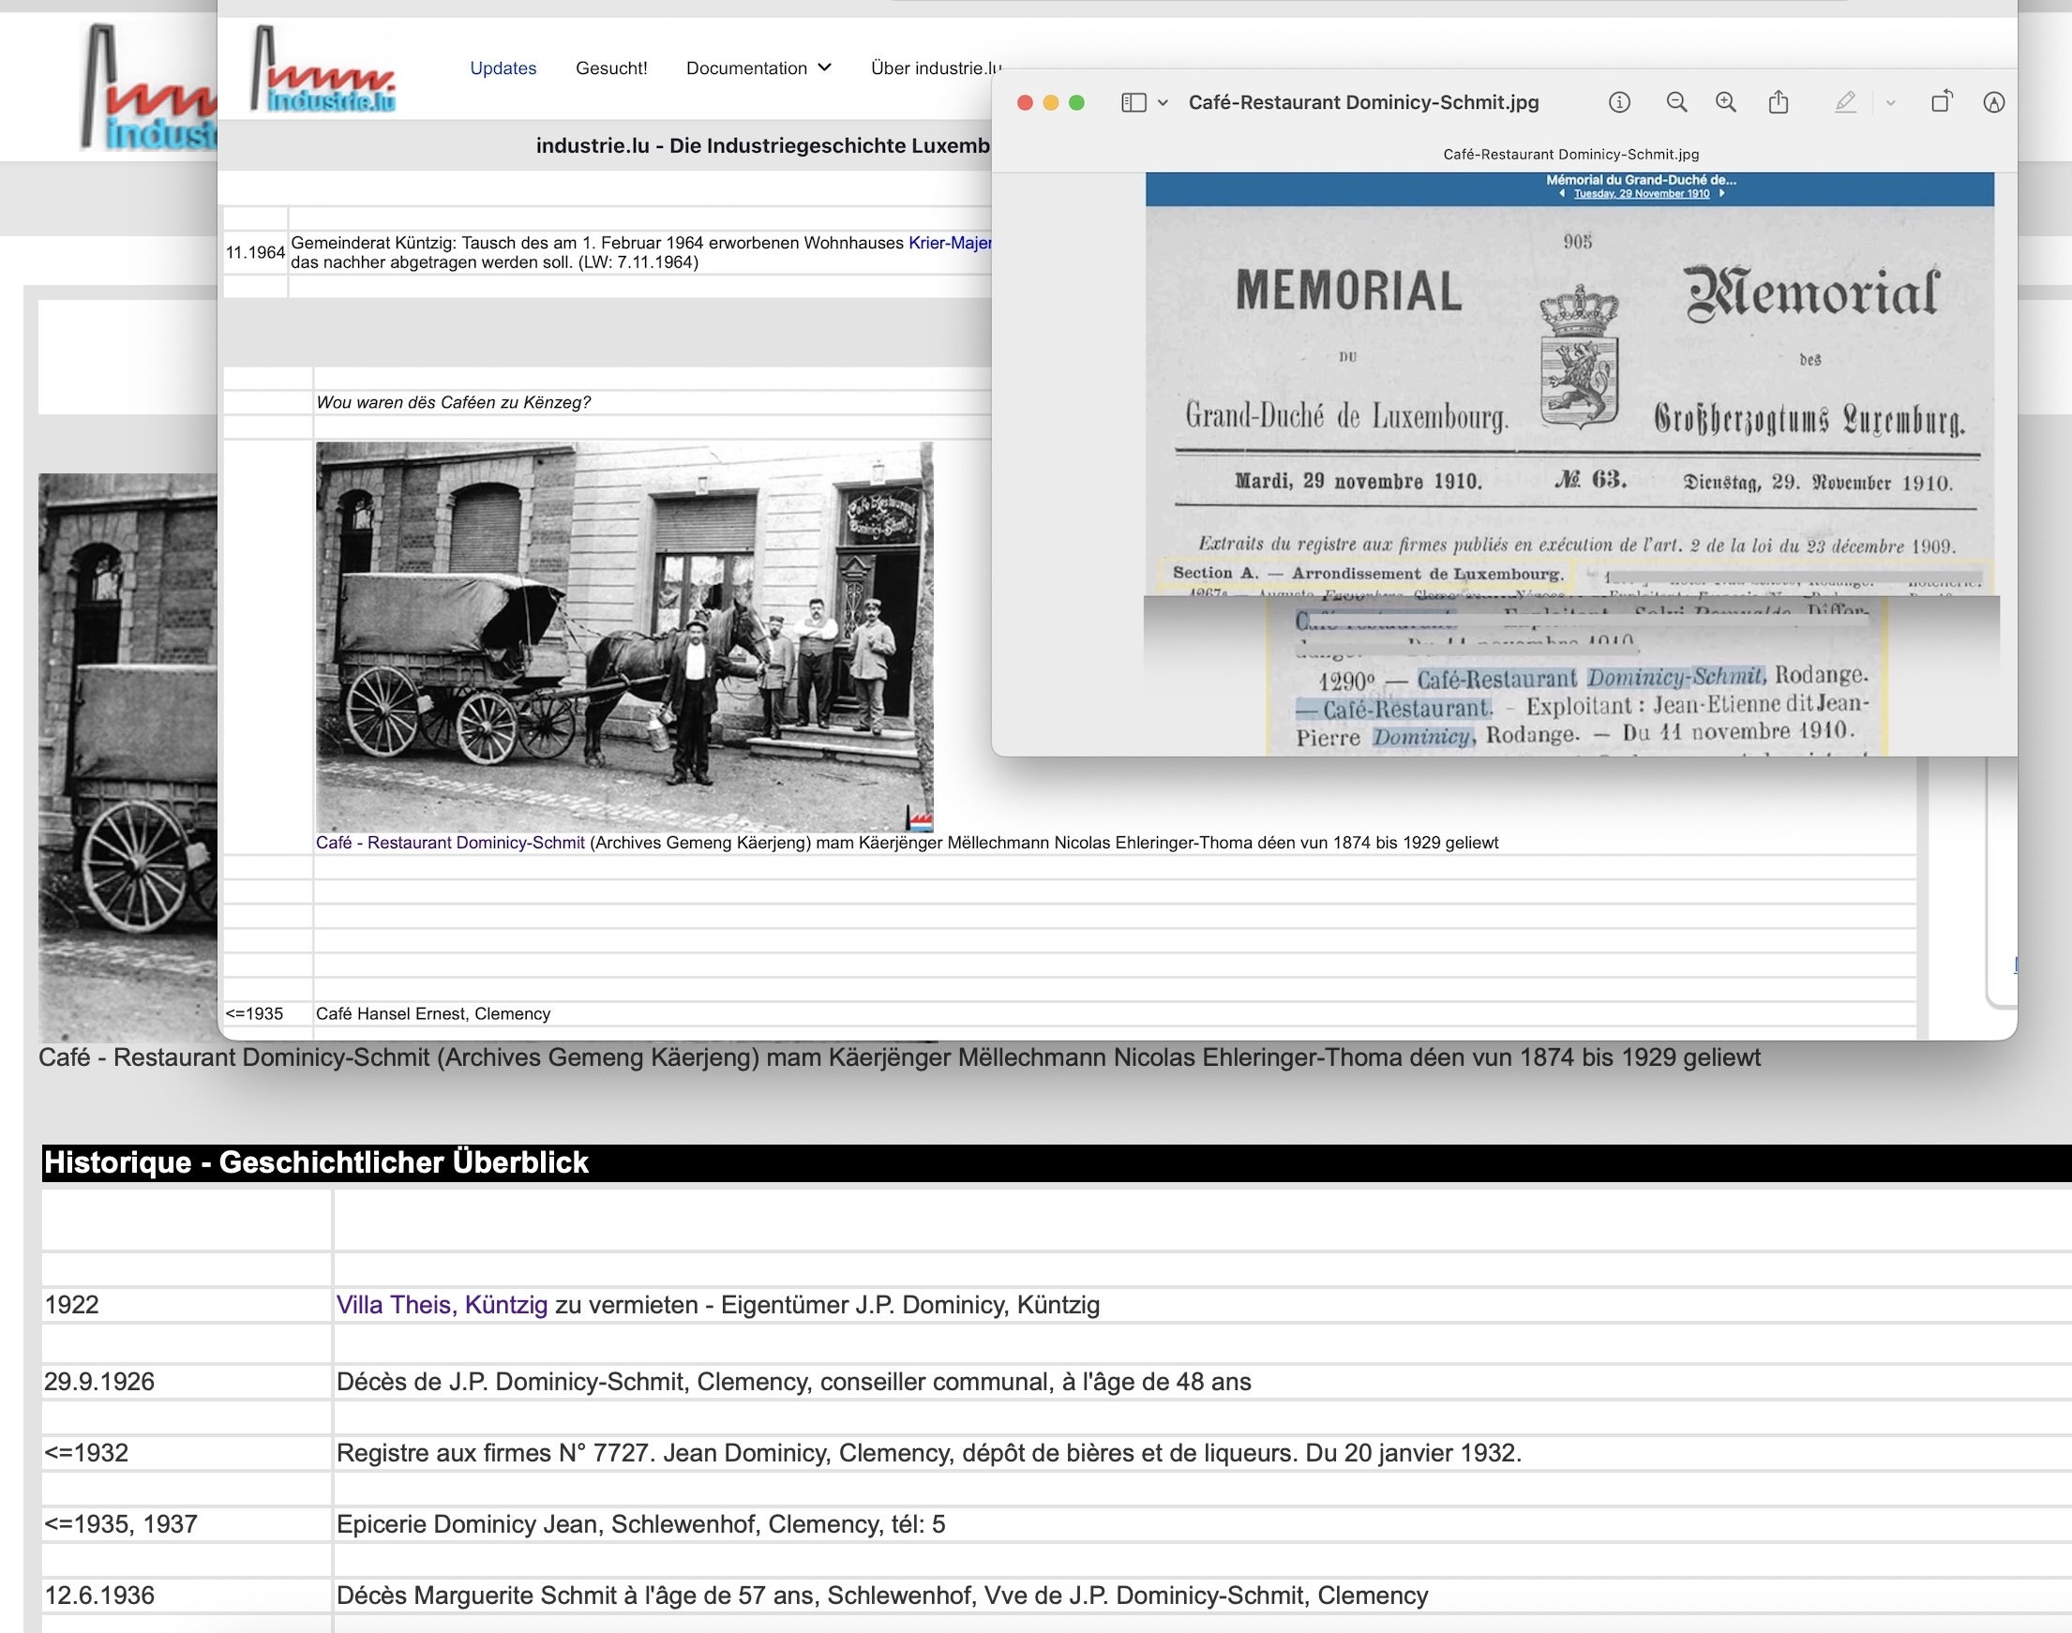
Task: Open the Villa Theis, Küntzig link
Action: tap(442, 1305)
